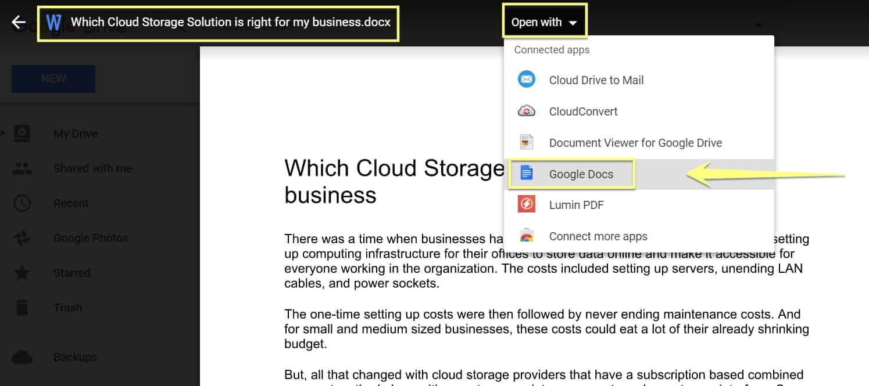Click the Recent clock icon

tap(22, 203)
